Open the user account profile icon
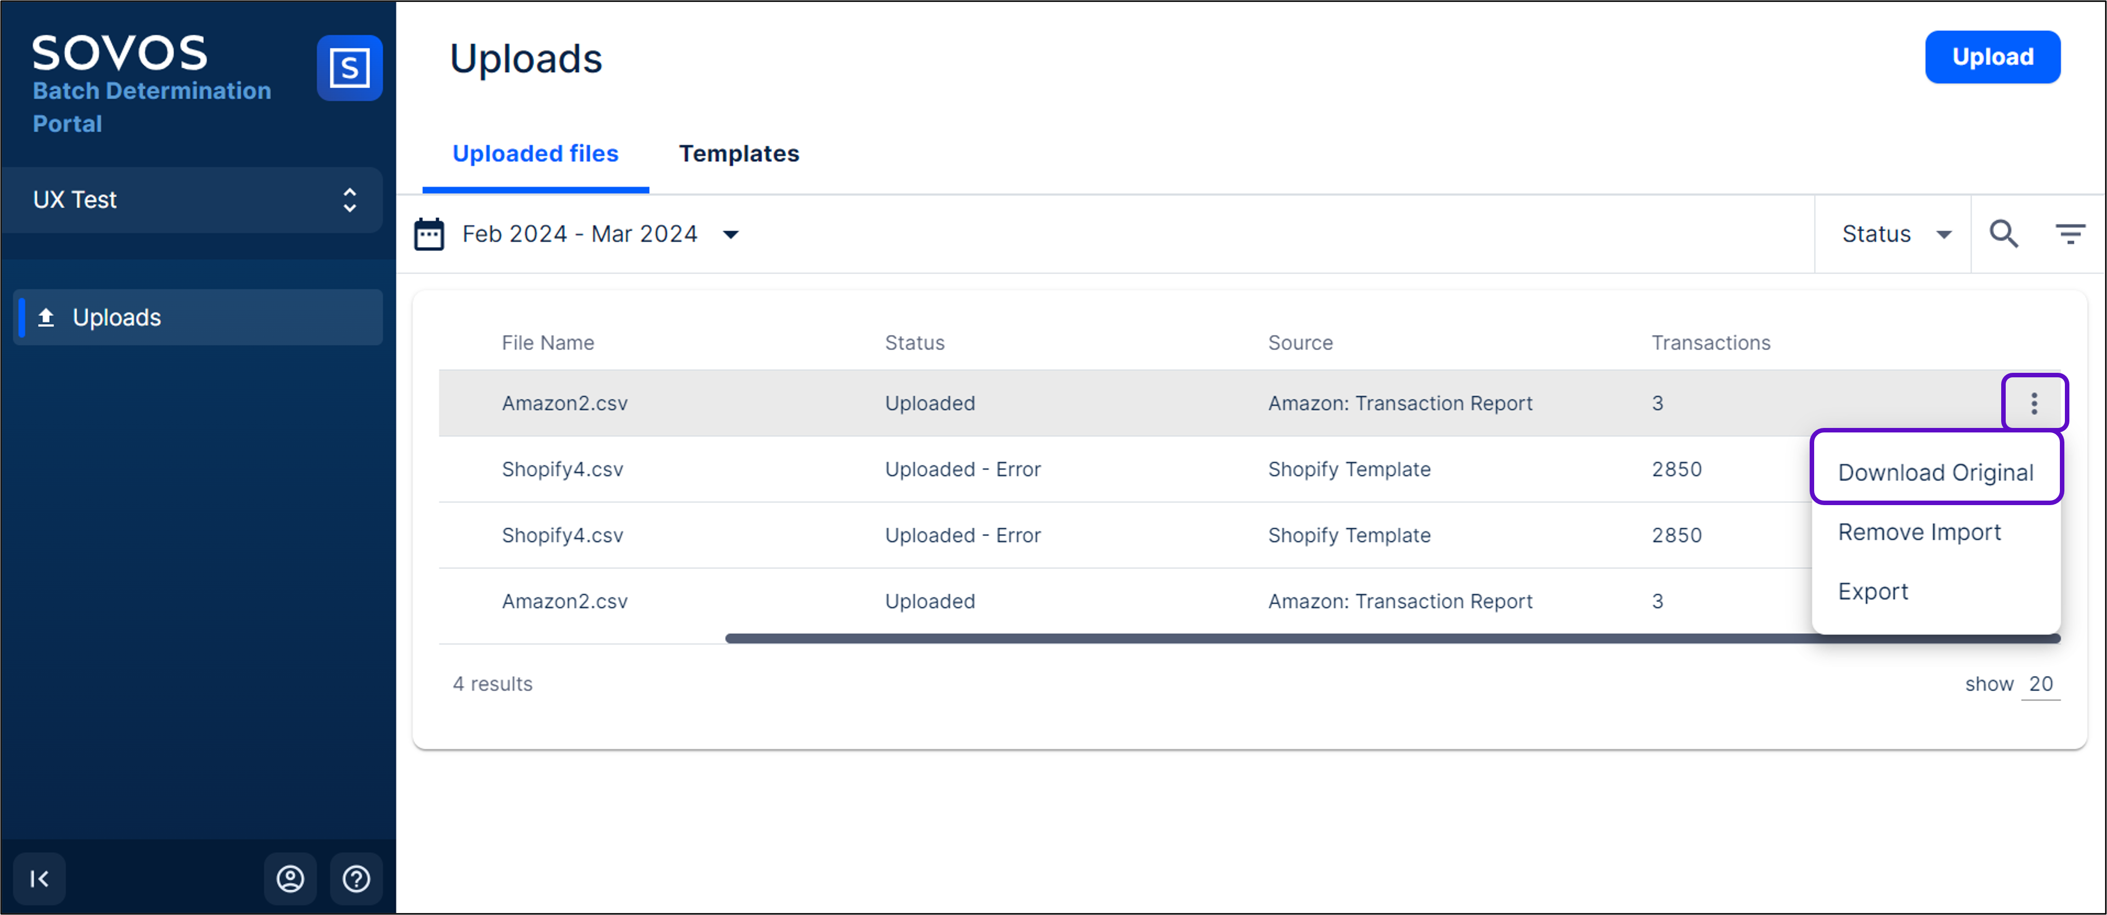 point(290,878)
